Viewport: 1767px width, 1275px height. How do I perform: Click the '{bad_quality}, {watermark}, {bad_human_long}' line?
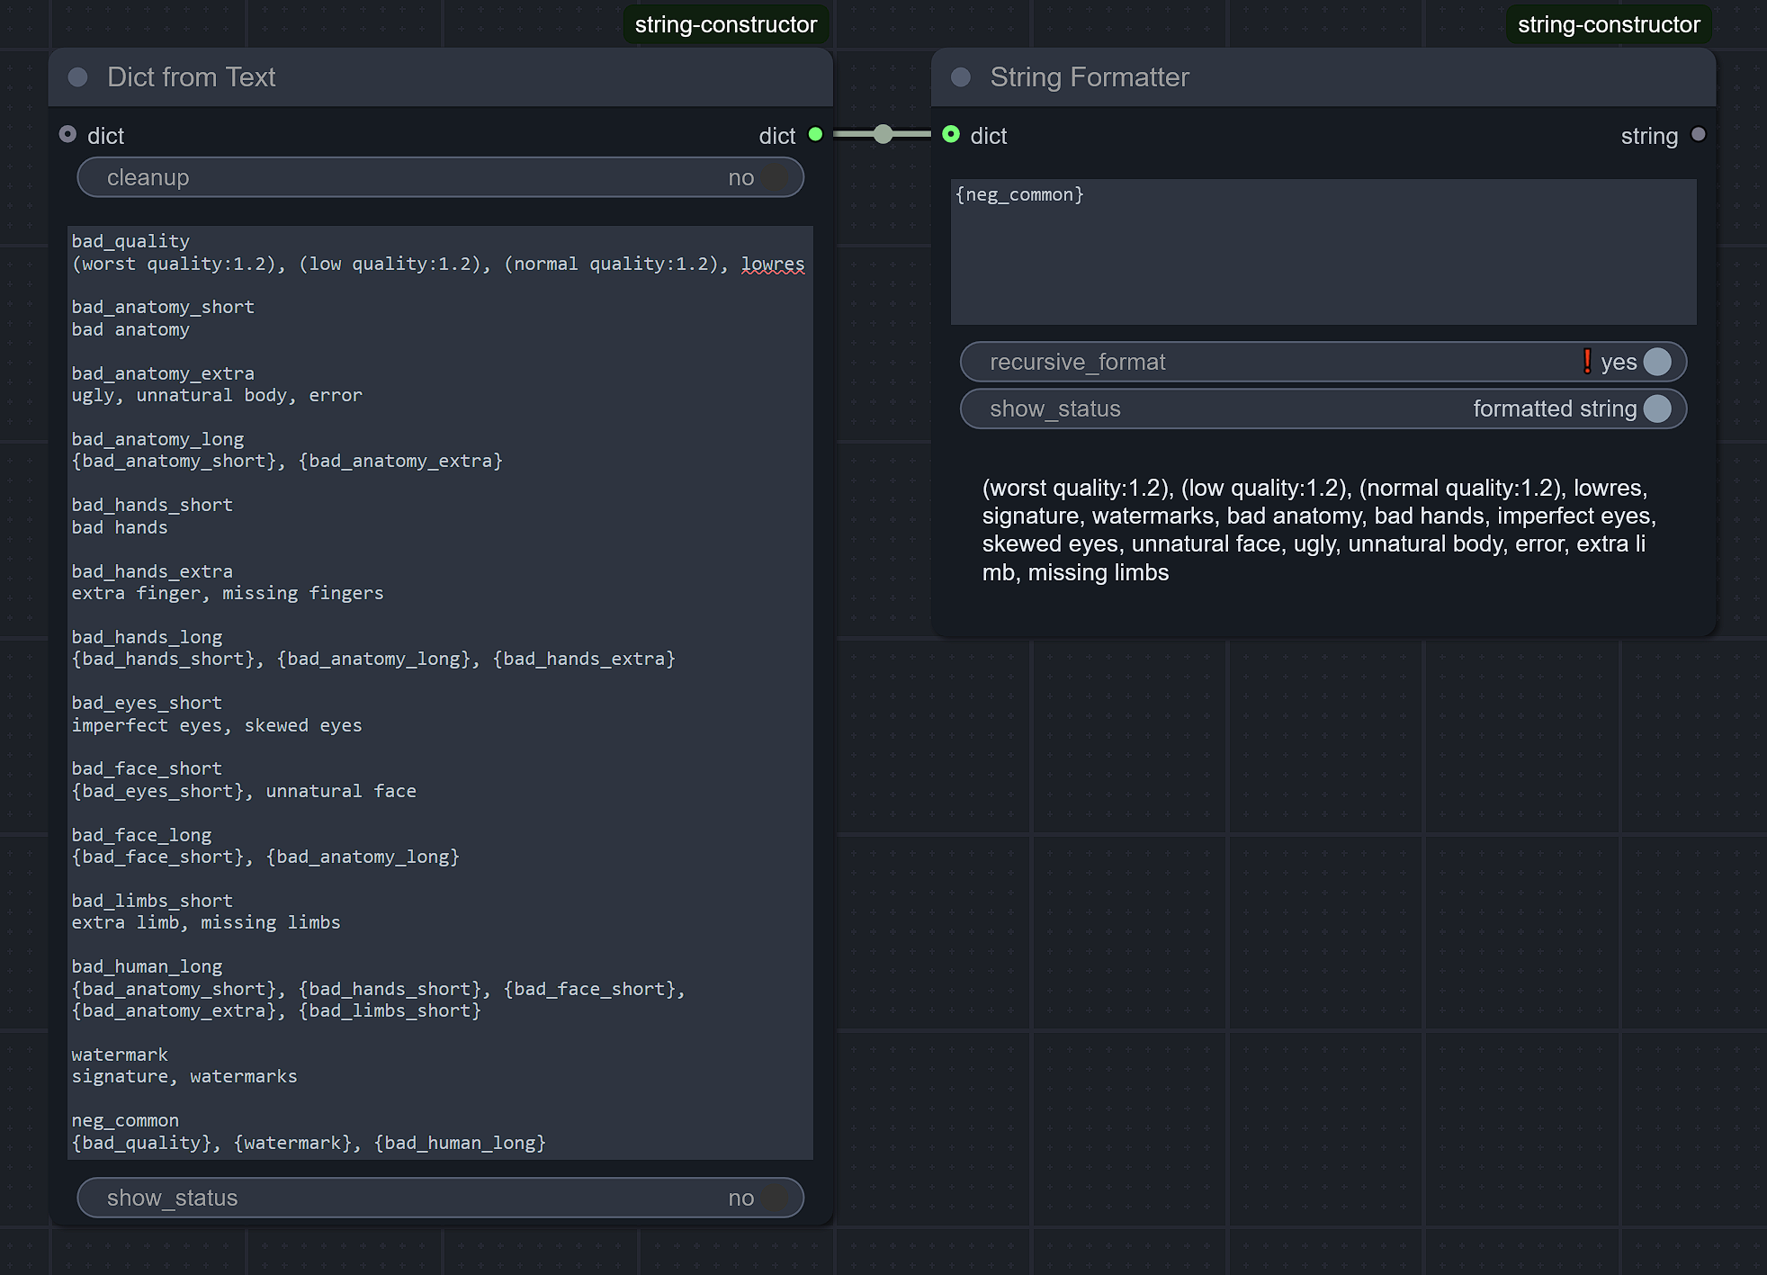coord(309,1143)
